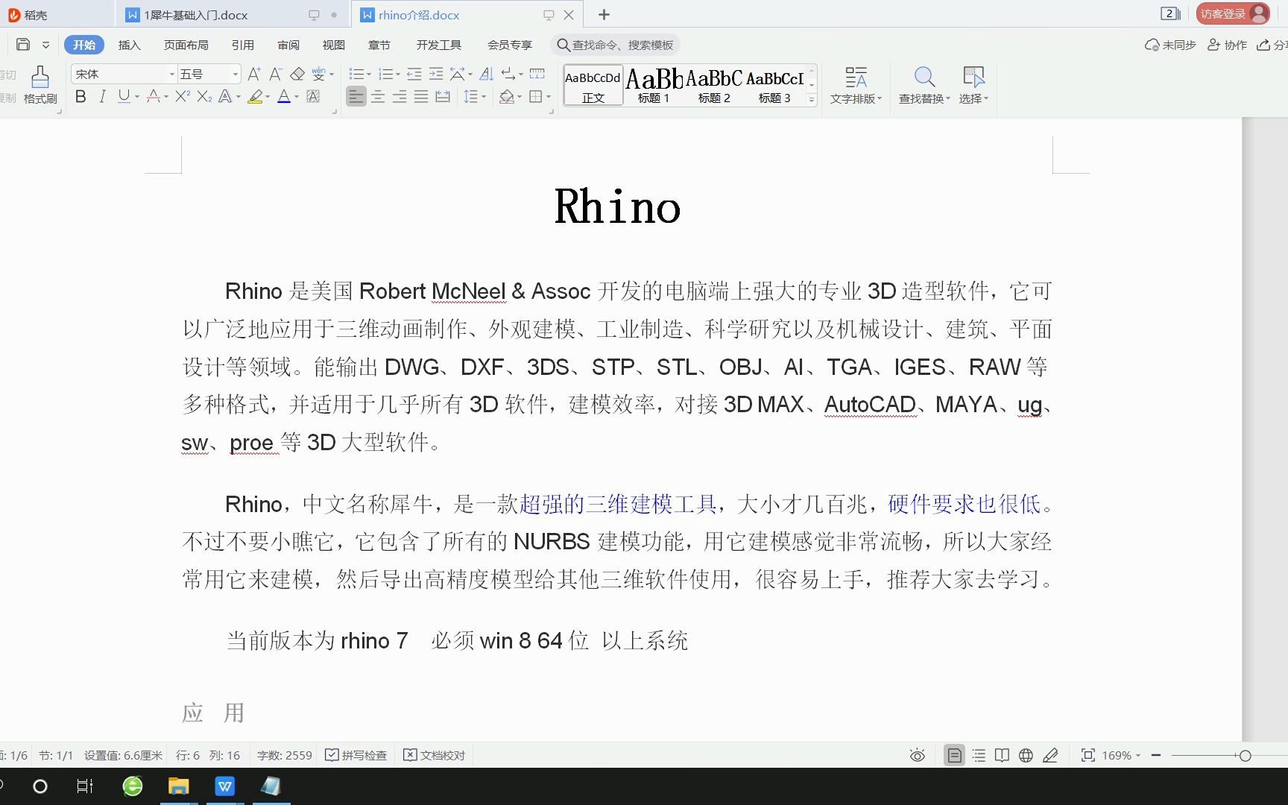Click the sort icon
The image size is (1288, 805).
pyautogui.click(x=486, y=74)
